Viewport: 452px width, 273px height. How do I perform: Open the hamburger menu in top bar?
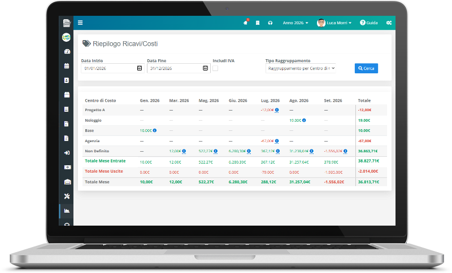pyautogui.click(x=80, y=23)
